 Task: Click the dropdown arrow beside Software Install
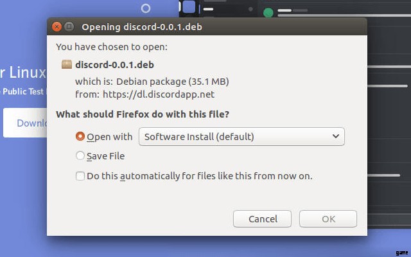[335, 136]
